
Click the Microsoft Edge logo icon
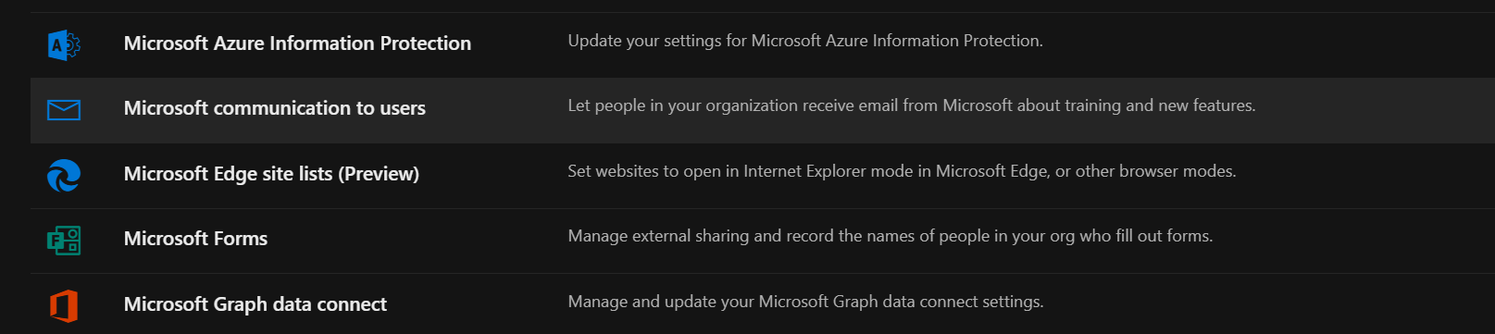click(x=64, y=175)
